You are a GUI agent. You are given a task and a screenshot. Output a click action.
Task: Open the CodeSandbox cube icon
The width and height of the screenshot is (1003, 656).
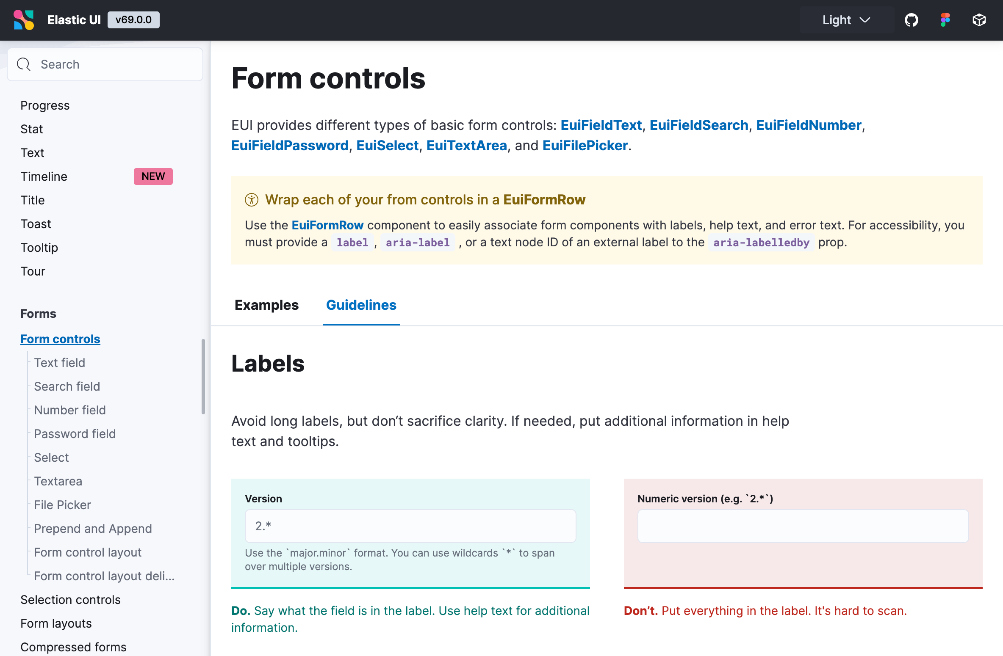[x=979, y=20]
